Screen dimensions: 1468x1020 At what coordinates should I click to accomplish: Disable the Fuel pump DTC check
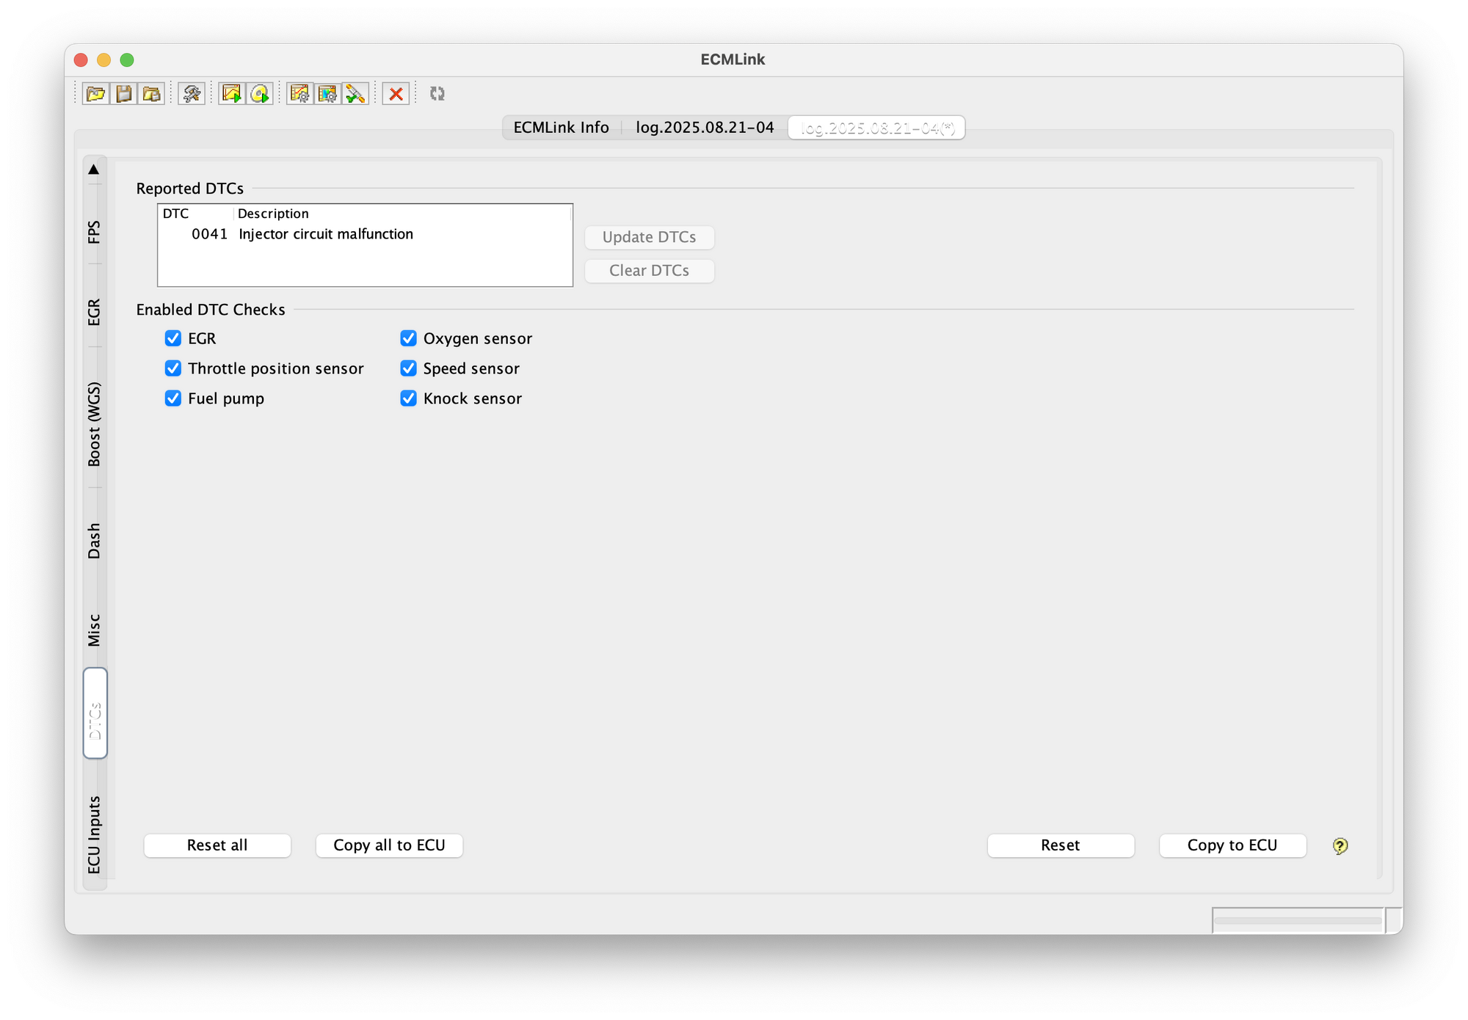[173, 398]
